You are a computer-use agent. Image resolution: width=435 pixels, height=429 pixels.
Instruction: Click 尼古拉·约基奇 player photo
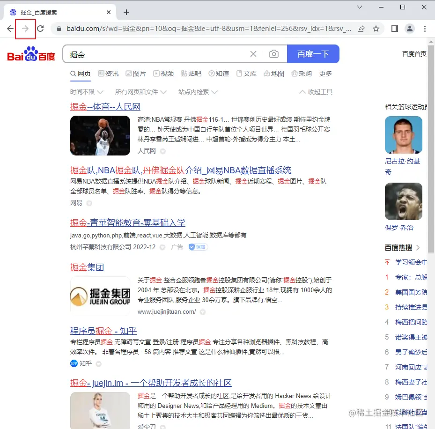404,135
